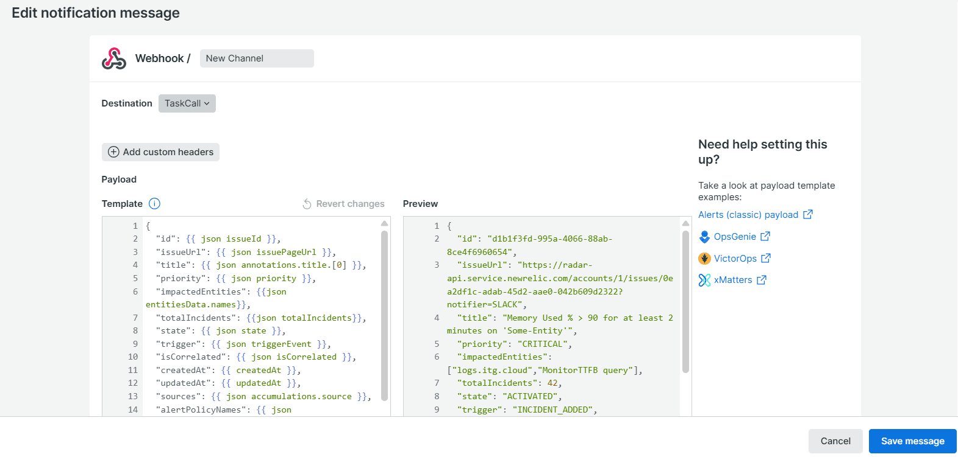Click the OpsGenie logo icon

click(704, 237)
